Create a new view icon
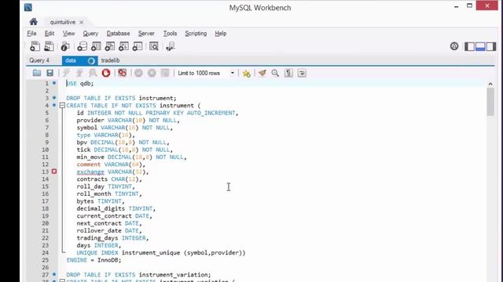Image resolution: width=503 pixels, height=282 pixels. 109,46
